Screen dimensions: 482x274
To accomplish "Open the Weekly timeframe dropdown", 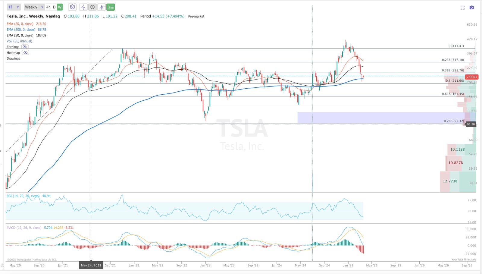I will pyautogui.click(x=34, y=7).
